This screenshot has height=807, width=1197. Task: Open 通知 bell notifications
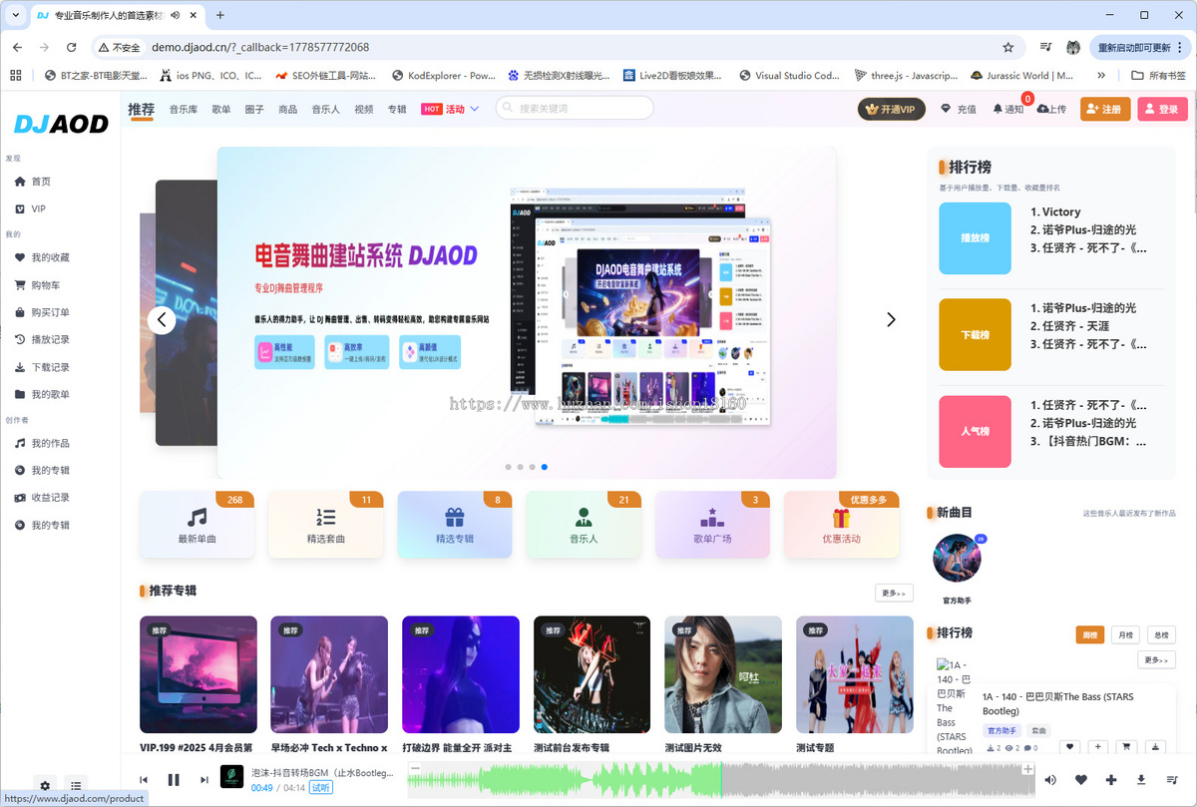[1007, 109]
